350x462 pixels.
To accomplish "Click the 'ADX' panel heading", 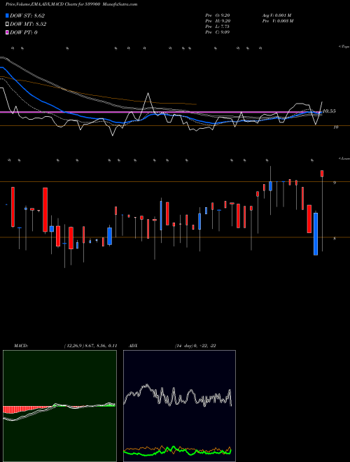I will click(x=133, y=346).
